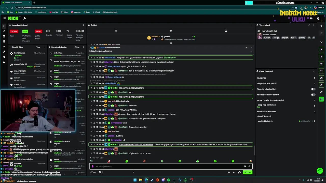This screenshot has height=183, width=326.
Task: Open the analytics chart icon in left sidebar
Action: coord(4,36)
